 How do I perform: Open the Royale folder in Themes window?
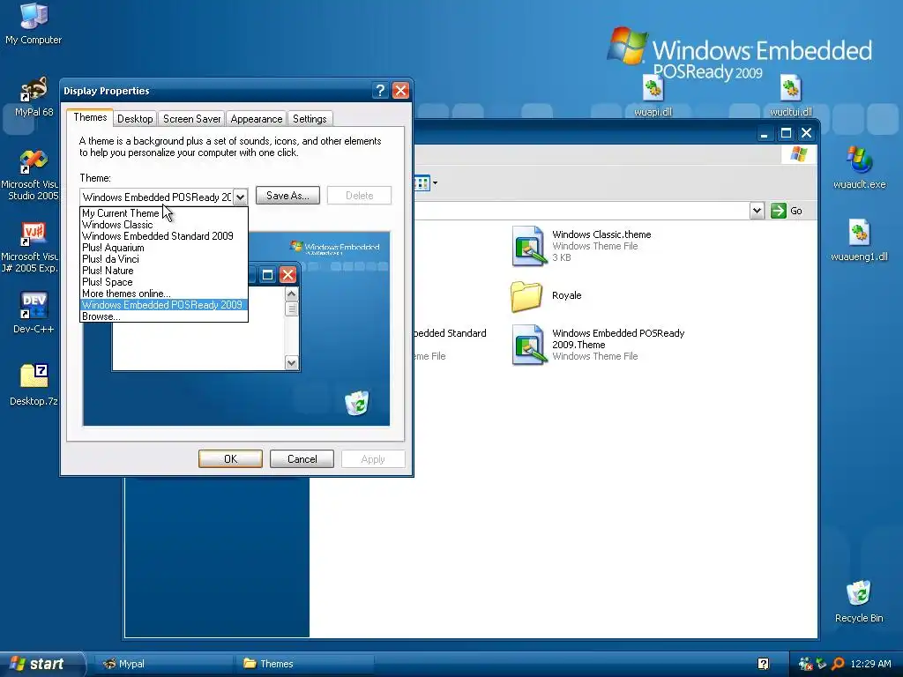[526, 296]
